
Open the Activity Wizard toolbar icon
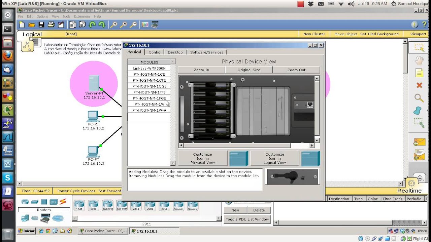point(61,25)
